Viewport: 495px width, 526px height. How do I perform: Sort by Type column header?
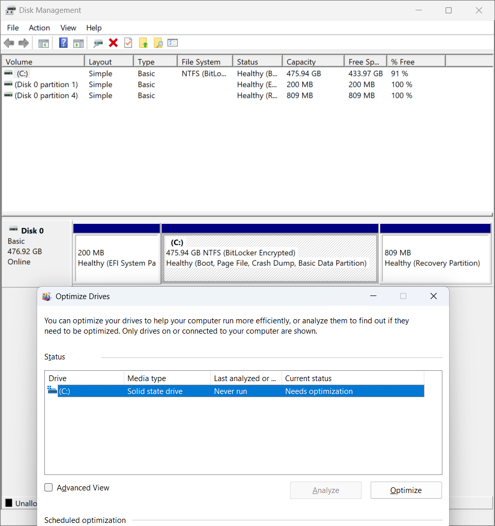point(155,62)
